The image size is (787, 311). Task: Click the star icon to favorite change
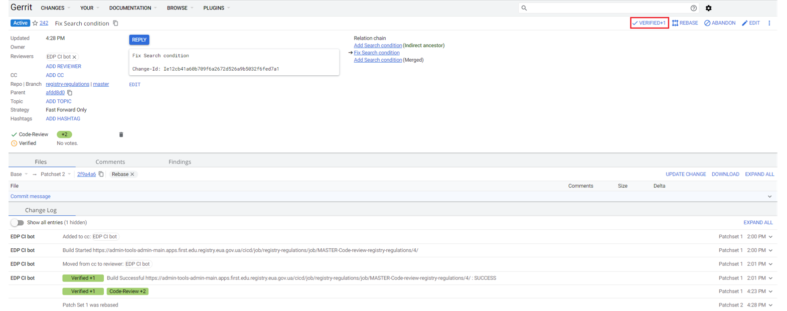[x=35, y=23]
